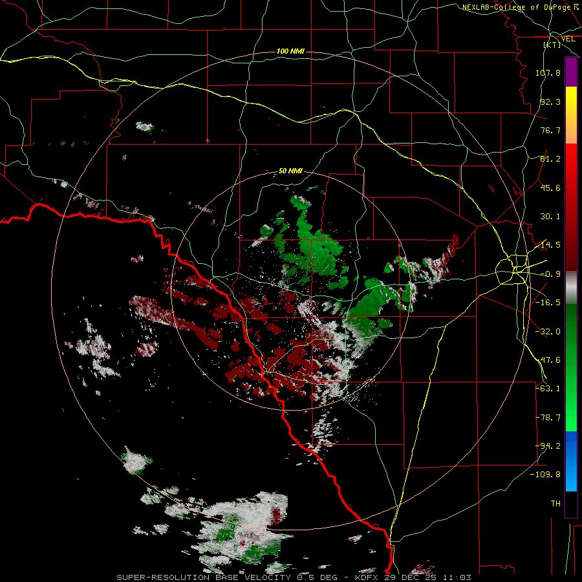This screenshot has height=582, width=582.
Task: Click the 61.2 scale value
Action: [x=550, y=159]
